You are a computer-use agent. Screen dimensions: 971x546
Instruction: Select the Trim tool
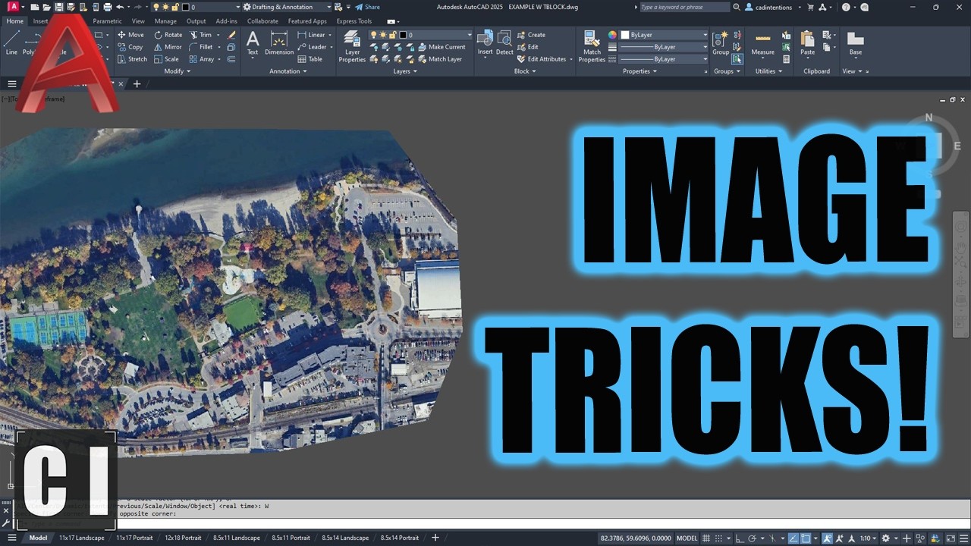click(201, 35)
